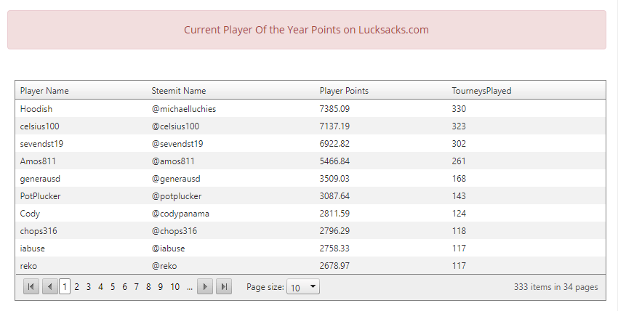Show more pages via ellipsis
The height and width of the screenshot is (311, 618).
coord(190,287)
